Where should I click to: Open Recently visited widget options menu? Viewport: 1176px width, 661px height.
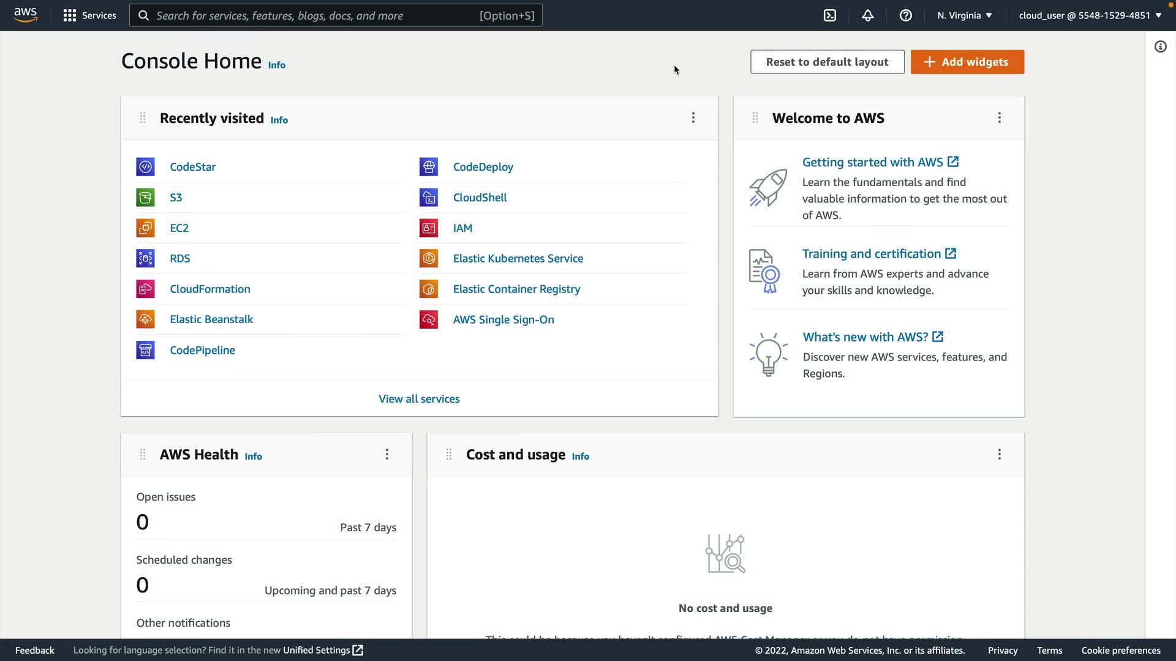(693, 118)
